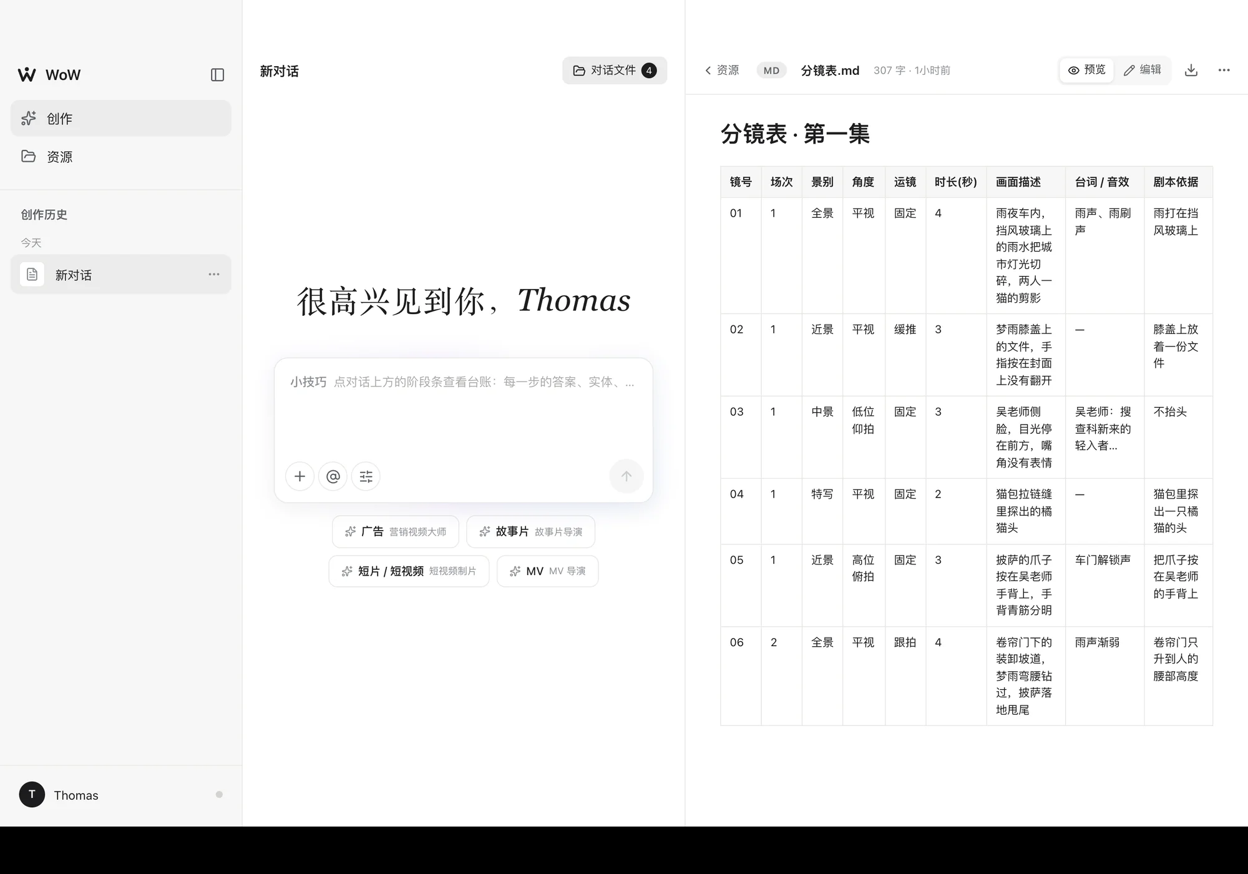This screenshot has height=874, width=1248.
Task: Select the 跟拍 cell in row 06
Action: (x=905, y=676)
